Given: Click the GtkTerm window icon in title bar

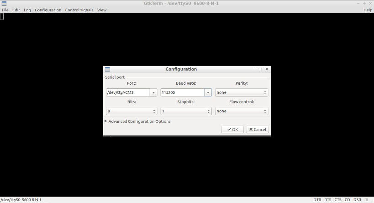Looking at the screenshot, I should coord(4,3).
